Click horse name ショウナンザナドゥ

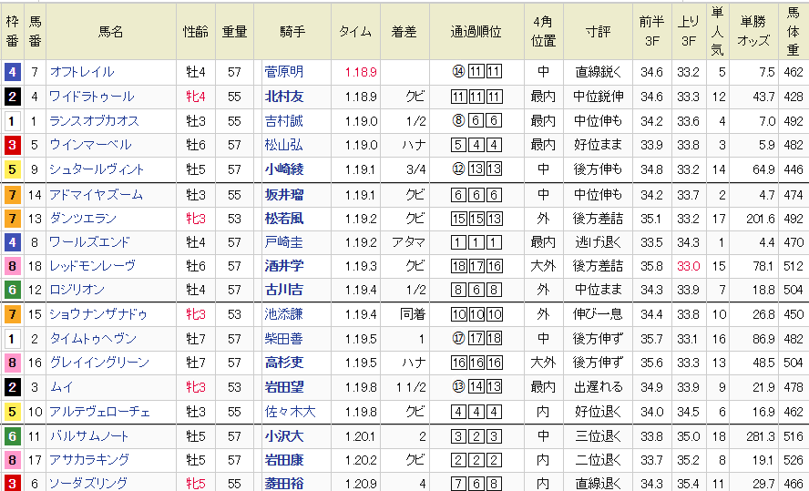tap(97, 314)
